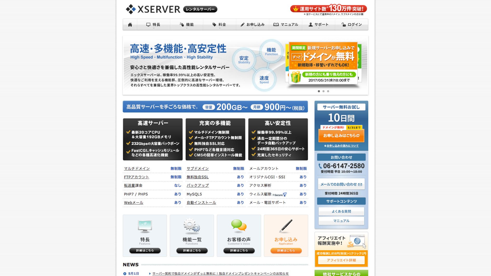Click 詳細はこちら under 特長
Viewport: 491px width, 276px height.
click(x=145, y=251)
